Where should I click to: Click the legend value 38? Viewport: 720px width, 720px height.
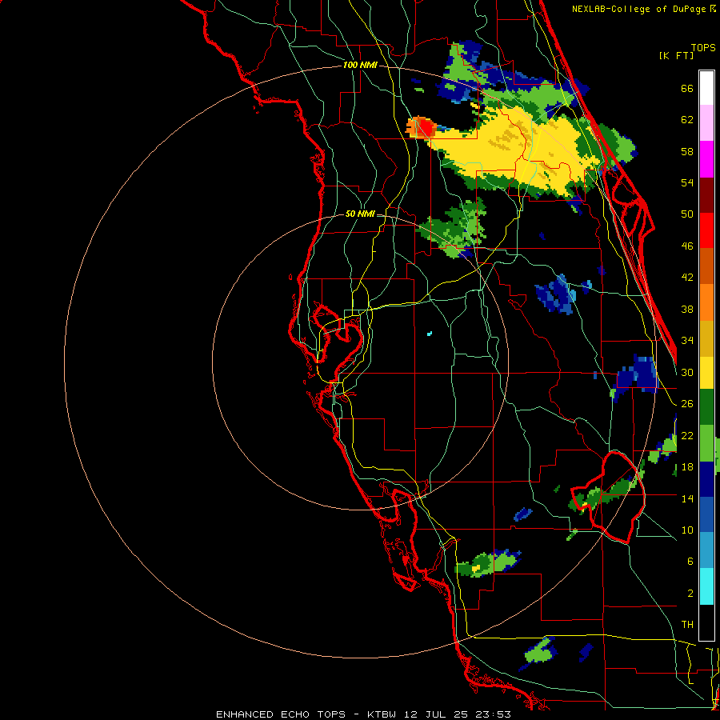[687, 309]
